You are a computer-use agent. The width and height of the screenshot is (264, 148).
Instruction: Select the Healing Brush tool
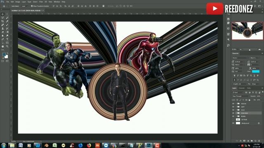(2, 25)
